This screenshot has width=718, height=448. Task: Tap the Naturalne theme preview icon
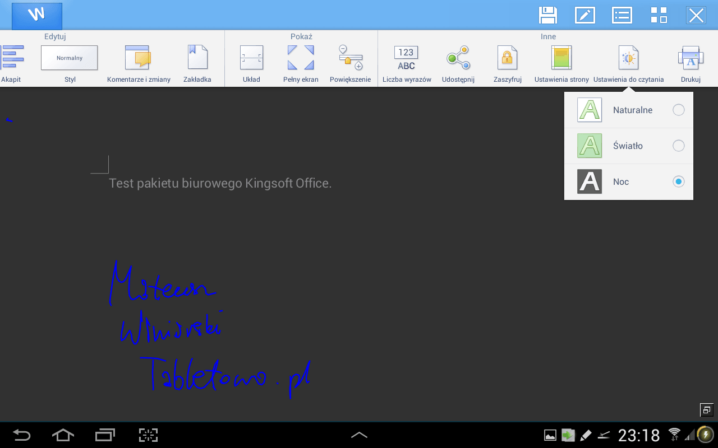tap(590, 110)
